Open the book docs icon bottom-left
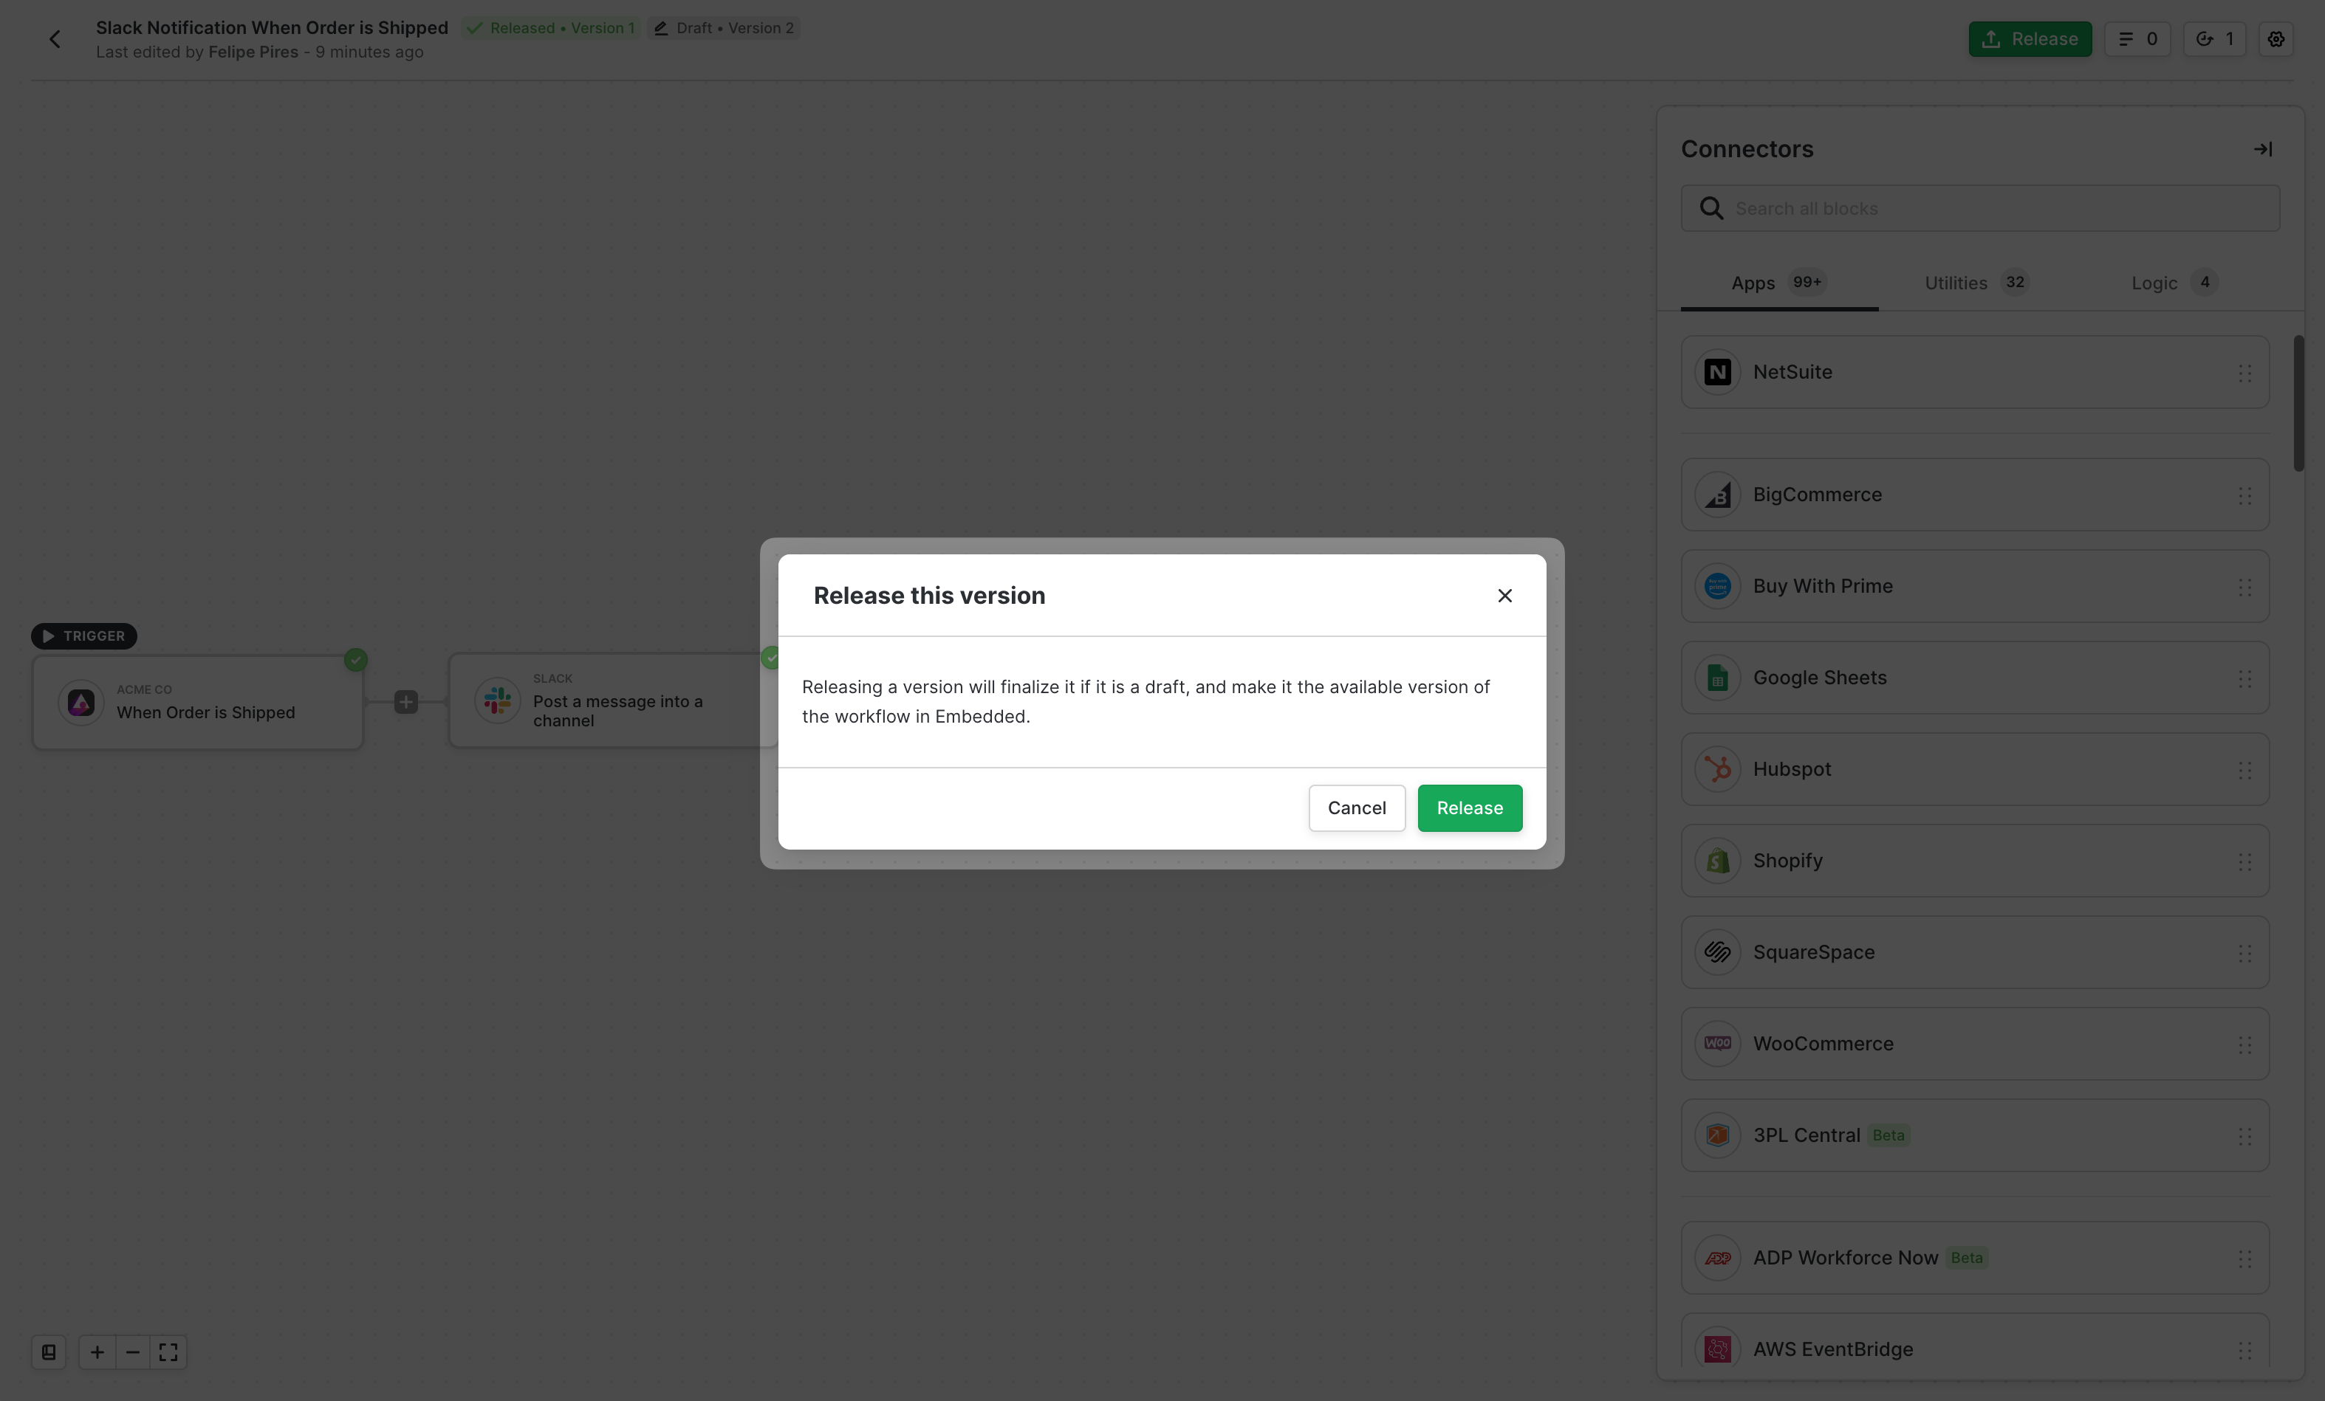Viewport: 2325px width, 1401px height. point(49,1352)
